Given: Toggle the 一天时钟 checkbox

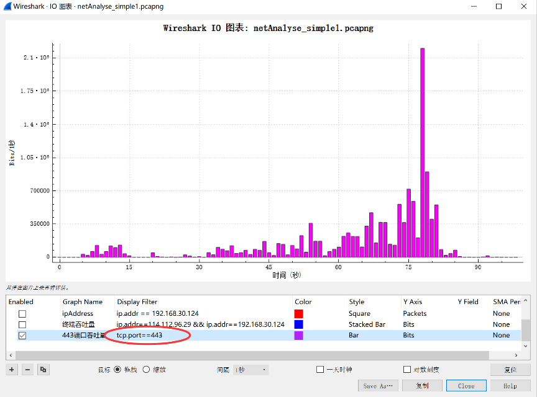Looking at the screenshot, I should click(320, 369).
